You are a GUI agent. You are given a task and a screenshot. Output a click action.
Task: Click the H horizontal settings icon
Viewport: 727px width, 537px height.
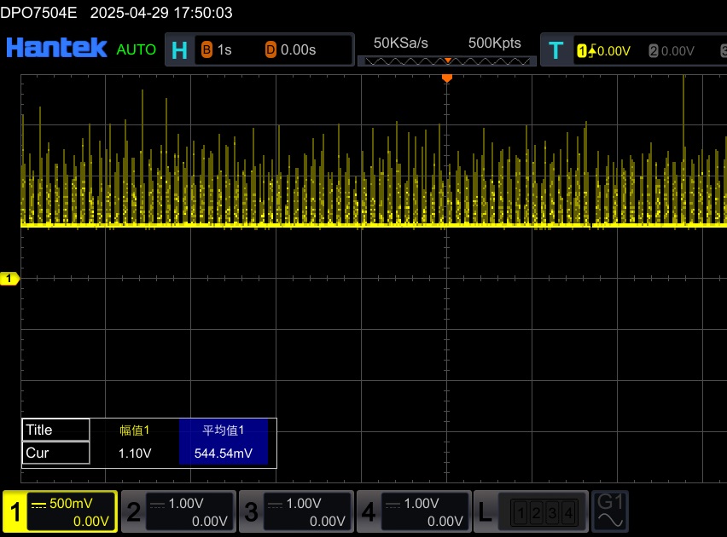[x=179, y=50]
